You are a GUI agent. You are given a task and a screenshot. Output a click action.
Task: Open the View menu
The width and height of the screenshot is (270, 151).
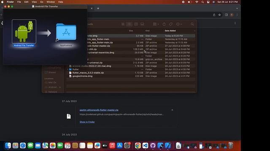[34, 2]
